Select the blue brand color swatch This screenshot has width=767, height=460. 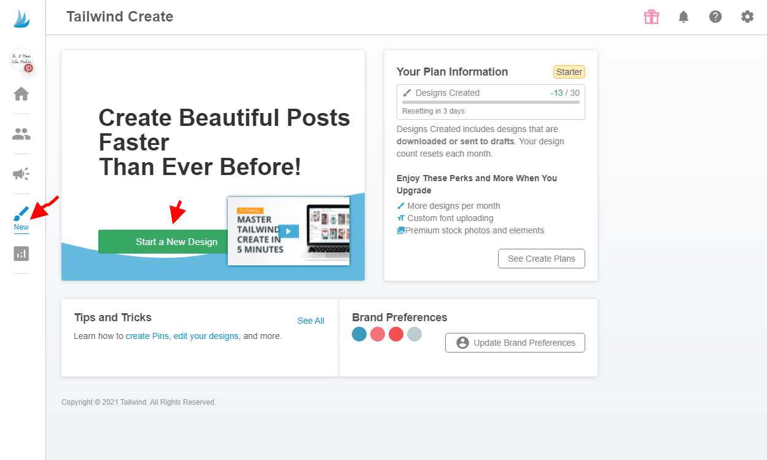(x=359, y=334)
